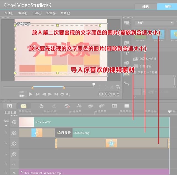Open the Transition library AB icon

pyautogui.click(x=127, y=43)
